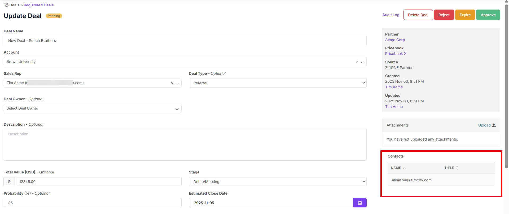509x214 pixels.
Task: Click the Deal Name input field
Action: pos(185,40)
